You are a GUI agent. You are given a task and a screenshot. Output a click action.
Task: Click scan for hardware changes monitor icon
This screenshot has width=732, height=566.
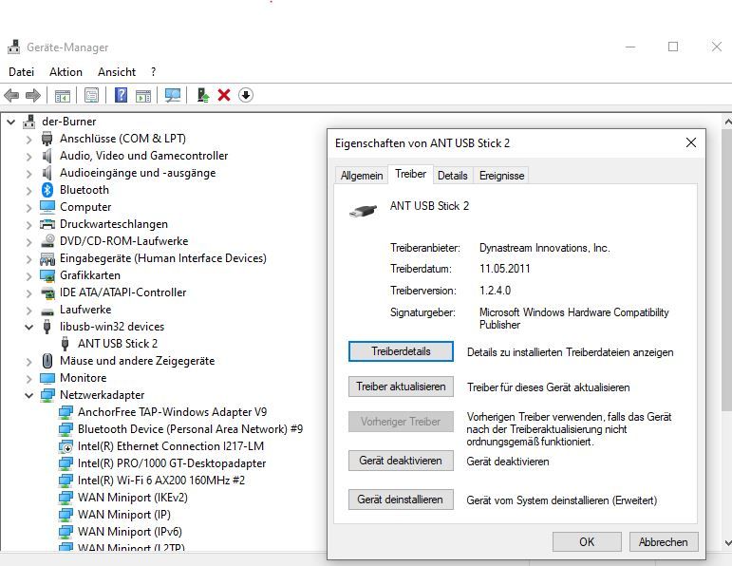172,95
